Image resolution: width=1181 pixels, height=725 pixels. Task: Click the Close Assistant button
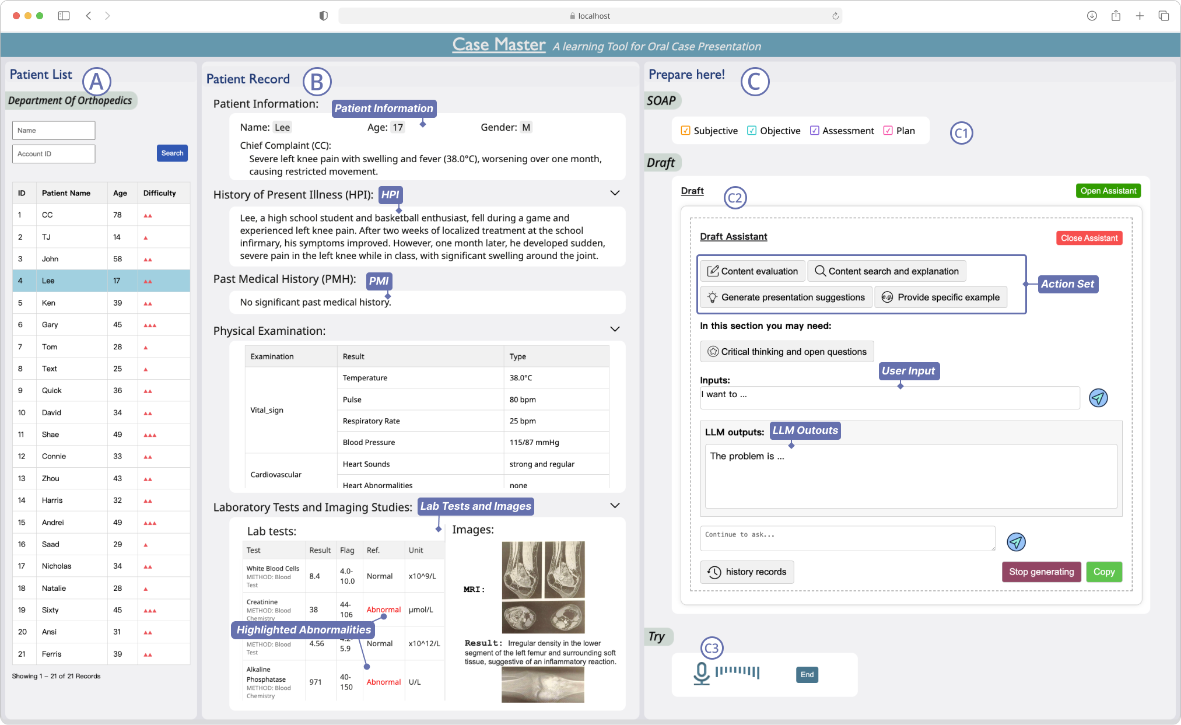click(x=1089, y=238)
